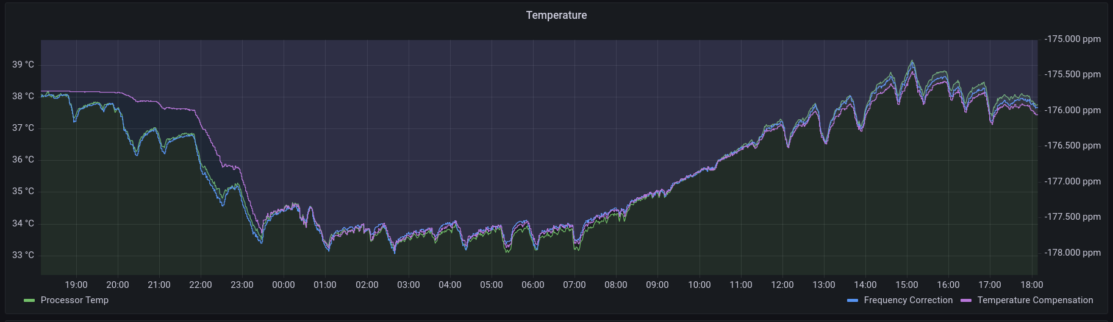Click the 07:00 time axis label

coord(574,285)
